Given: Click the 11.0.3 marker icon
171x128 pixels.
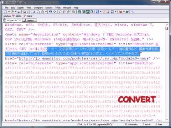Looking at the screenshot, I should 16,16.
